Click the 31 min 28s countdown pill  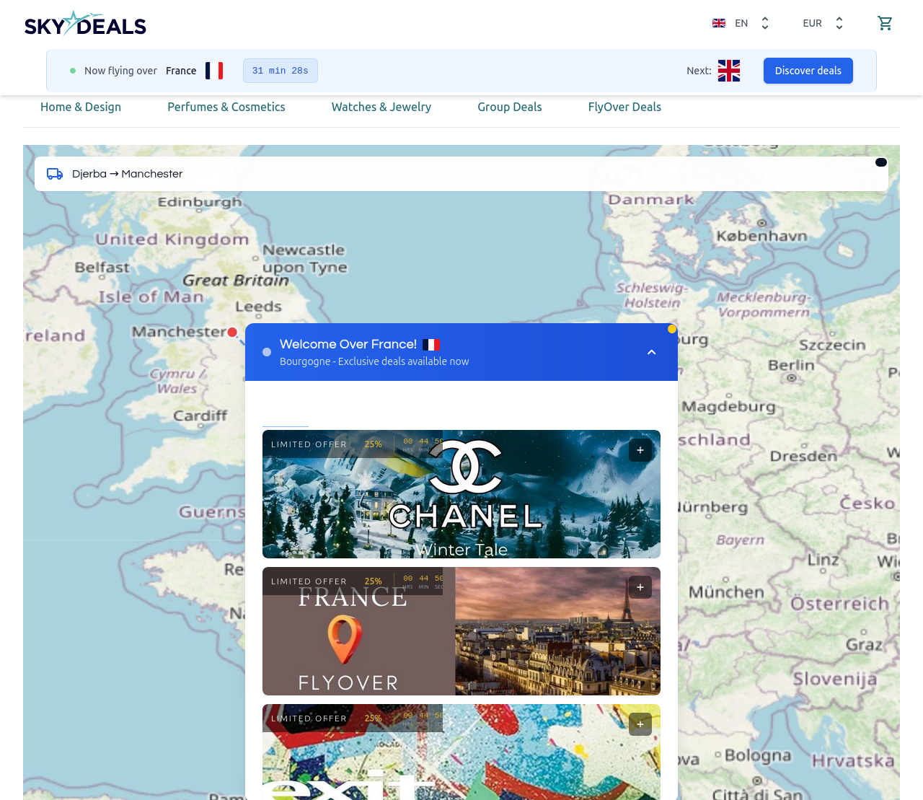[280, 70]
